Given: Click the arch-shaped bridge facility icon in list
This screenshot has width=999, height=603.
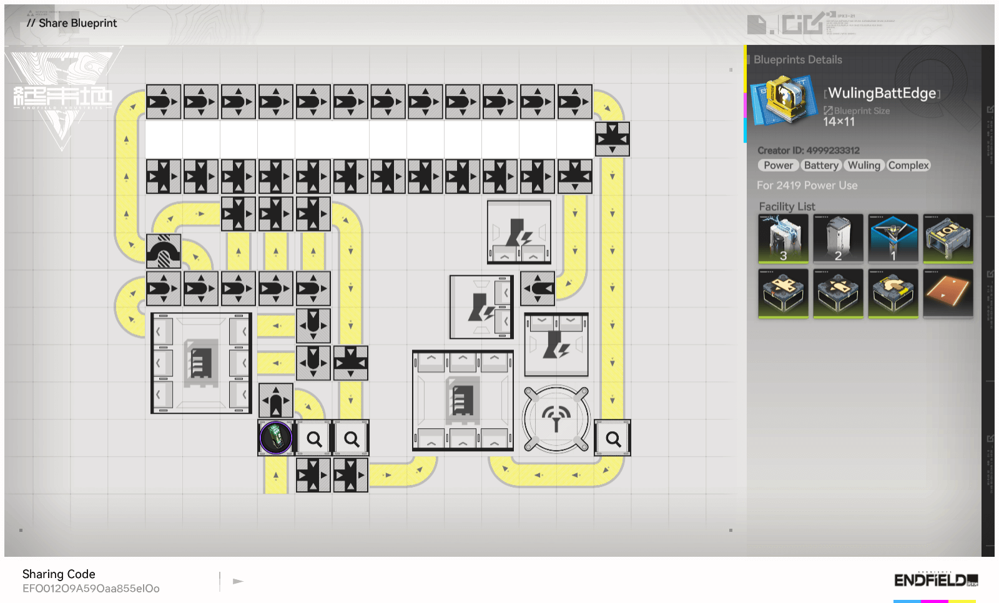Looking at the screenshot, I should (x=893, y=293).
